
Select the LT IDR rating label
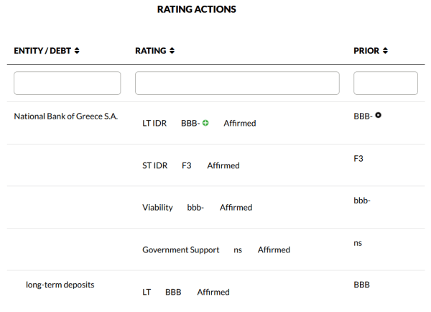click(154, 124)
